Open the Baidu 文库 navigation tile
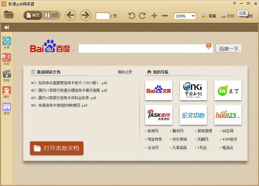The height and width of the screenshot is (186, 259). (x=159, y=90)
